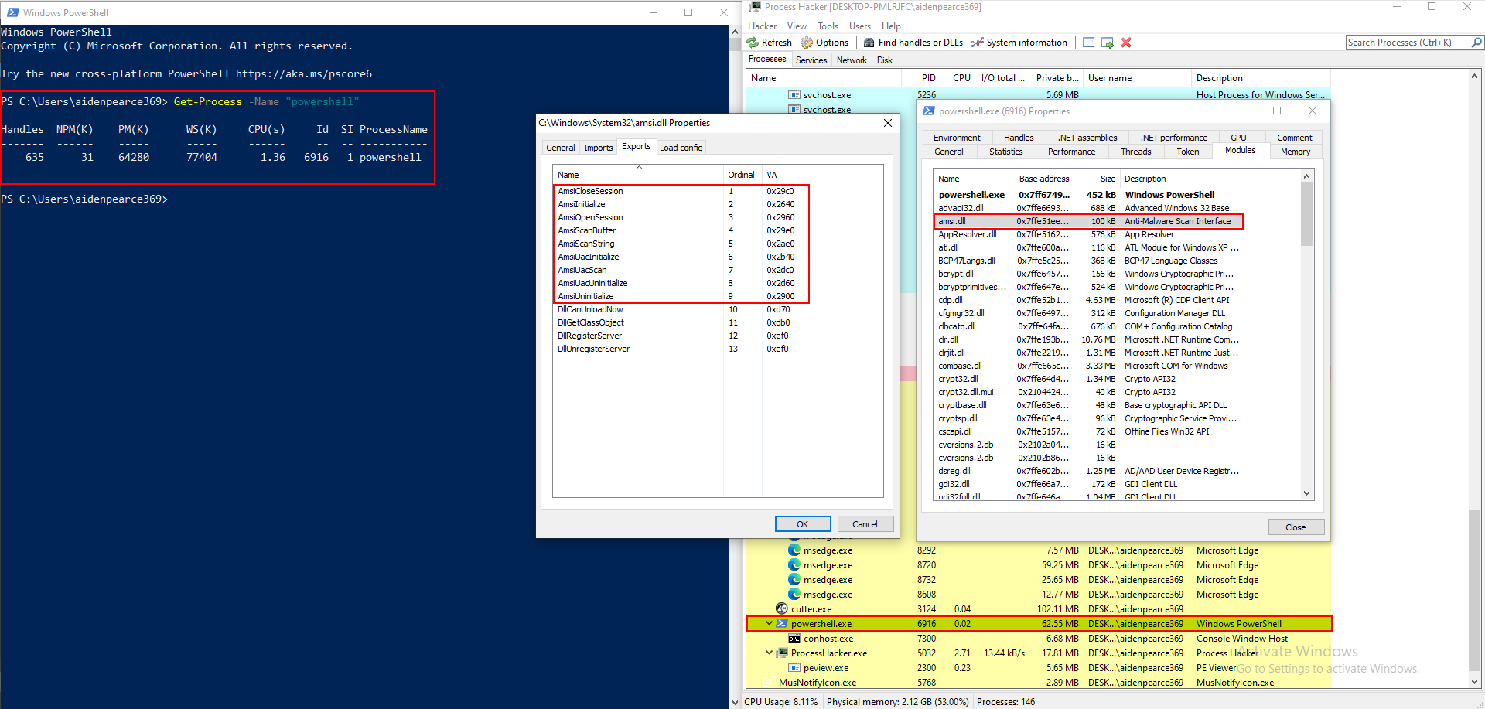Viewport: 1485px width, 709px height.
Task: Click the peview.exe process icon
Action: (x=794, y=668)
